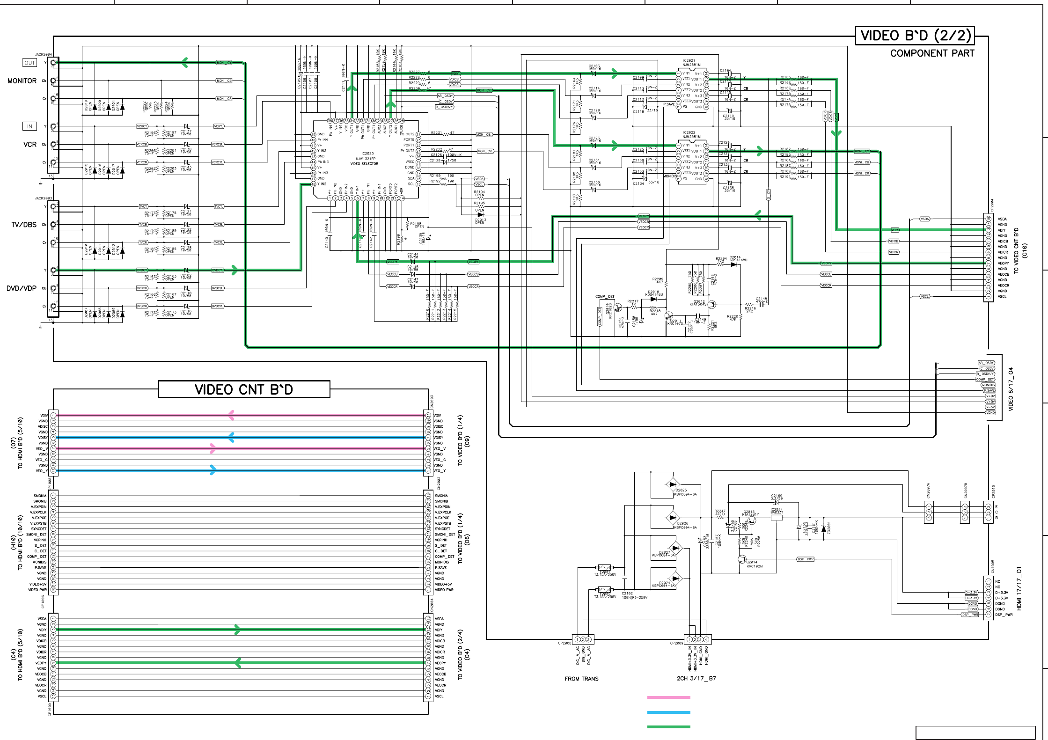This screenshot has width=1048, height=740.
Task: Select the IN label box above VCR
Action: click(29, 126)
